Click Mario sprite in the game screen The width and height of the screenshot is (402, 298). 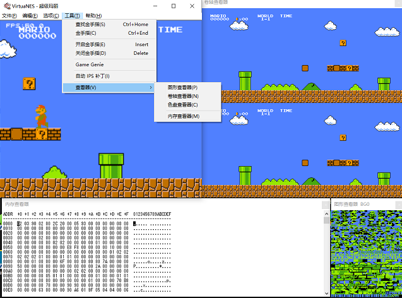(42, 116)
